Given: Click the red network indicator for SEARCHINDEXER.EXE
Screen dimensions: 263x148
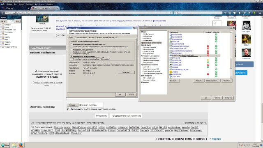Looking at the screenshot, I should pos(208,49).
